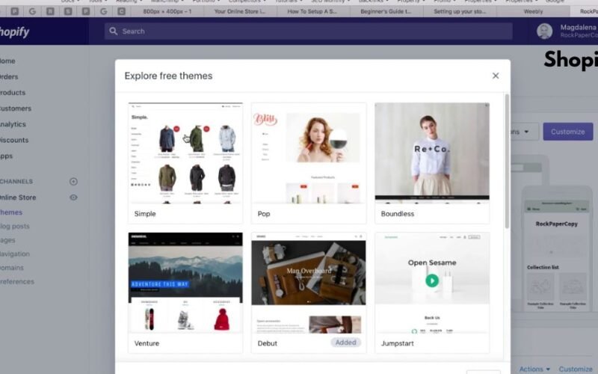Click the RockPaperCopy mobile preview

556,248
